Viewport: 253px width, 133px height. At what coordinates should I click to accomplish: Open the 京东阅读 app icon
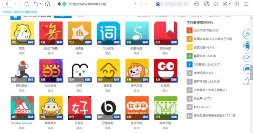point(166,33)
